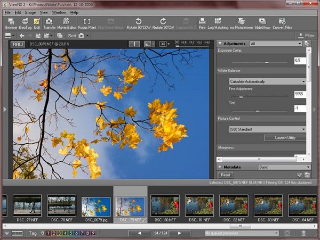The image size is (320, 240).
Task: Click the GeoTag toolbar icon
Action: pyautogui.click(x=25, y=23)
